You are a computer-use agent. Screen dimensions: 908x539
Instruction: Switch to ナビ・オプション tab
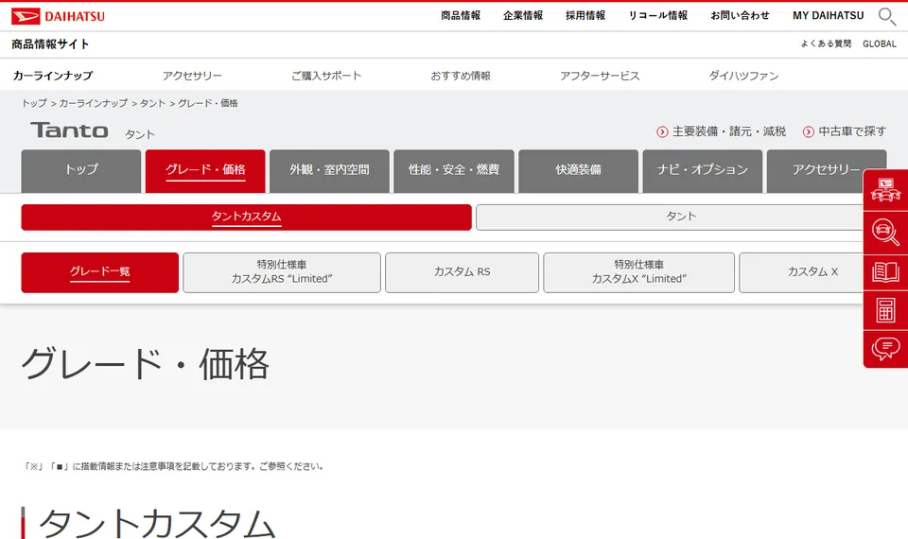(x=703, y=171)
